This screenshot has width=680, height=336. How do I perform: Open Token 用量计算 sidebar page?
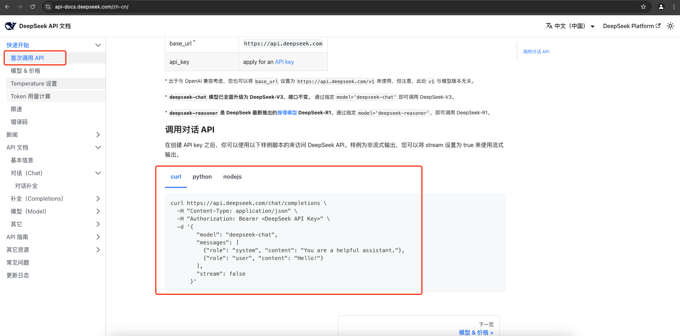[56, 96]
